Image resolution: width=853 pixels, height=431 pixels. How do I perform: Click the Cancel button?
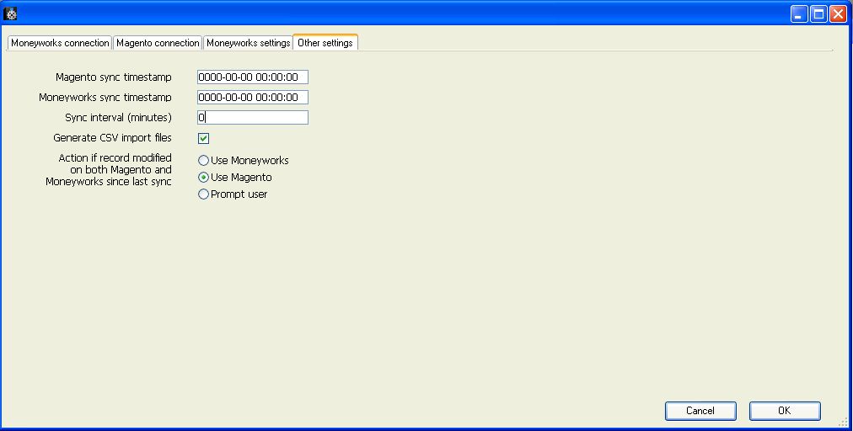pos(700,411)
